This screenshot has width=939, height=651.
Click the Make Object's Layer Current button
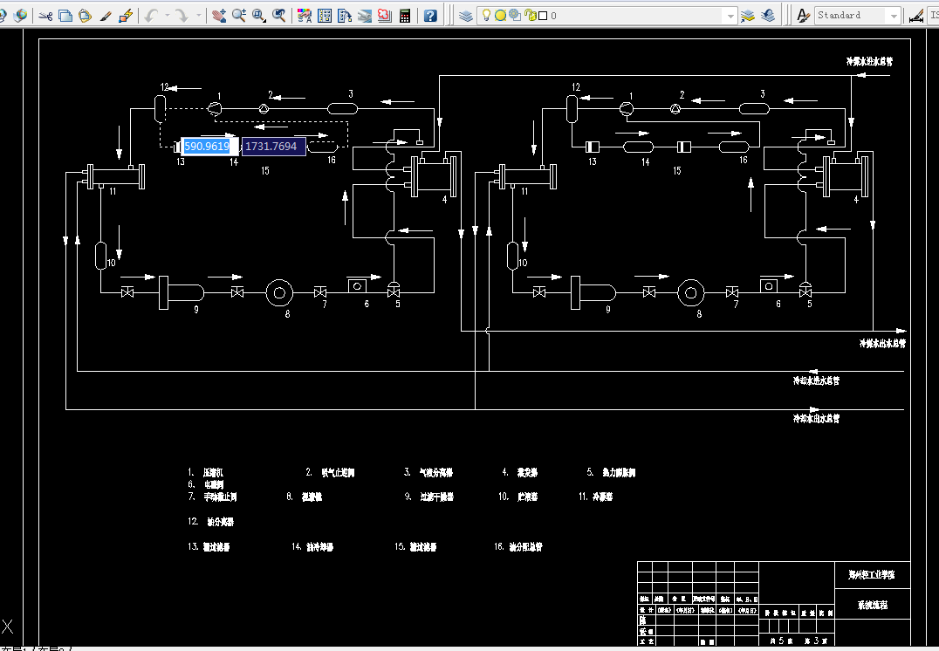pyautogui.click(x=747, y=17)
